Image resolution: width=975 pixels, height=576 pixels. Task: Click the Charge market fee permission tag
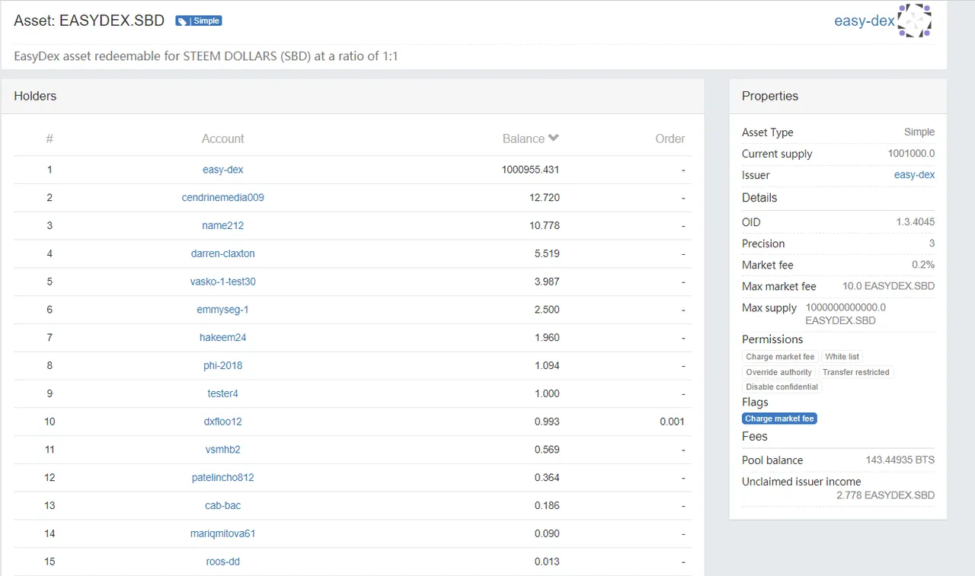tap(780, 357)
